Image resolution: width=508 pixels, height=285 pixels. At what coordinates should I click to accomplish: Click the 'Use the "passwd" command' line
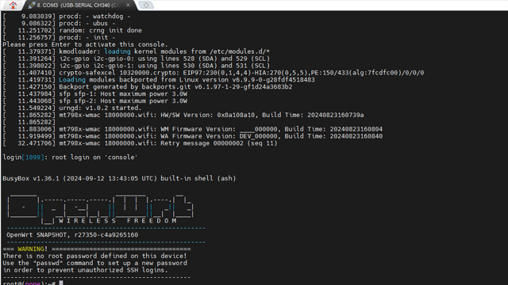click(95, 263)
